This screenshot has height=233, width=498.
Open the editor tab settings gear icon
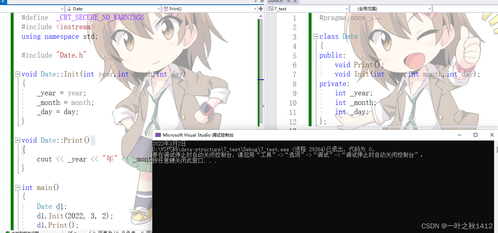(262, 1)
